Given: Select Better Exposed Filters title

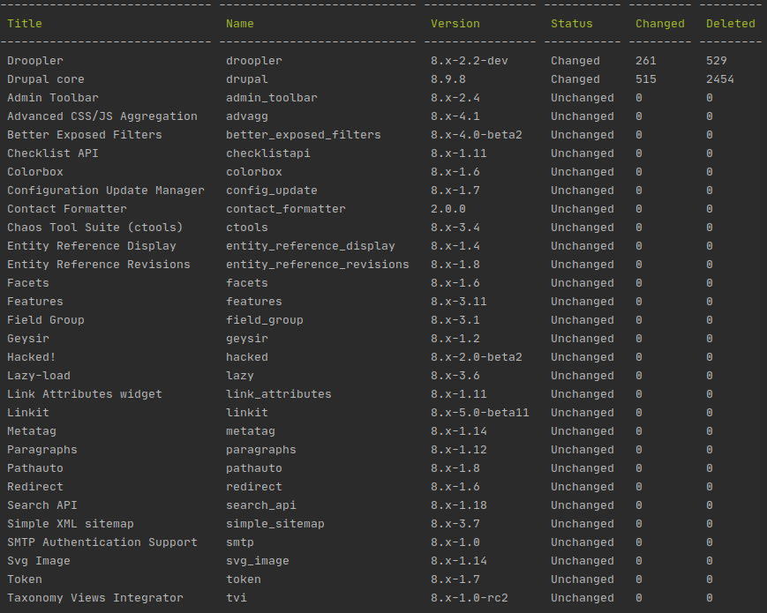Looking at the screenshot, I should click(x=85, y=135).
